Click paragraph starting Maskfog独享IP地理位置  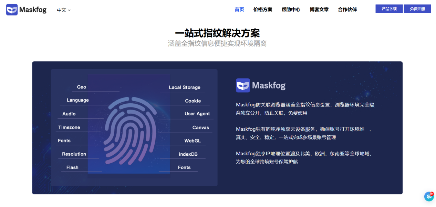pos(304,157)
